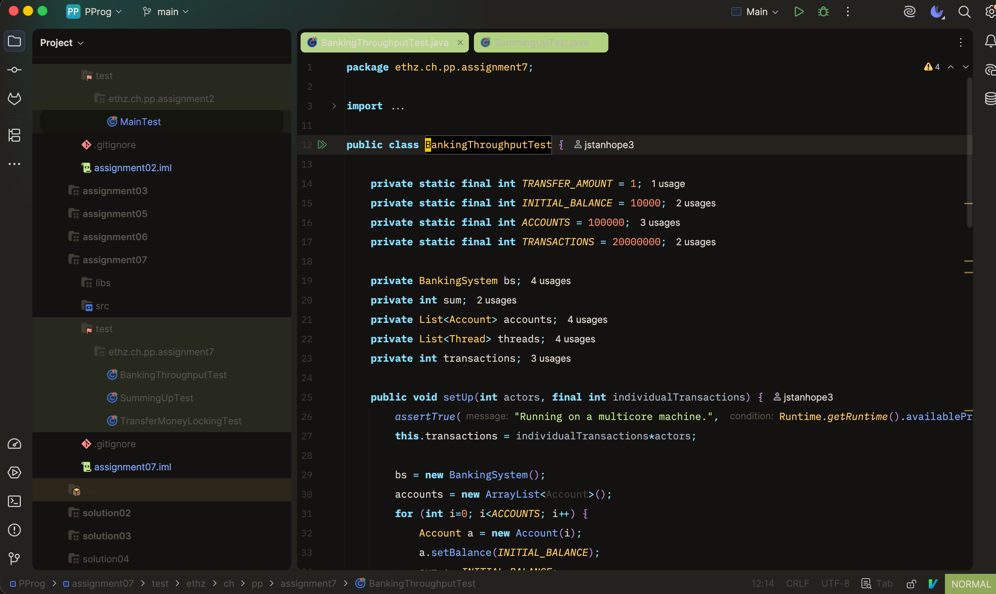The height and width of the screenshot is (594, 996).
Task: Open editor tabs options menu
Action: tap(960, 42)
